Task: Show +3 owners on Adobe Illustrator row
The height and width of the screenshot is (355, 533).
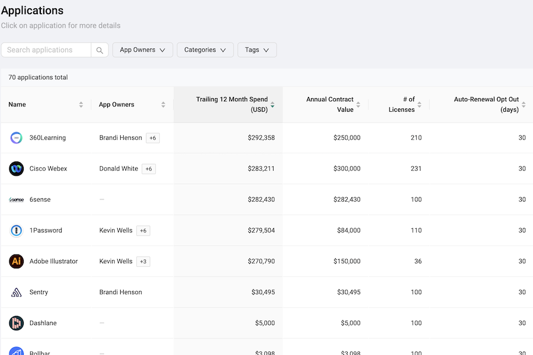Action: [143, 262]
